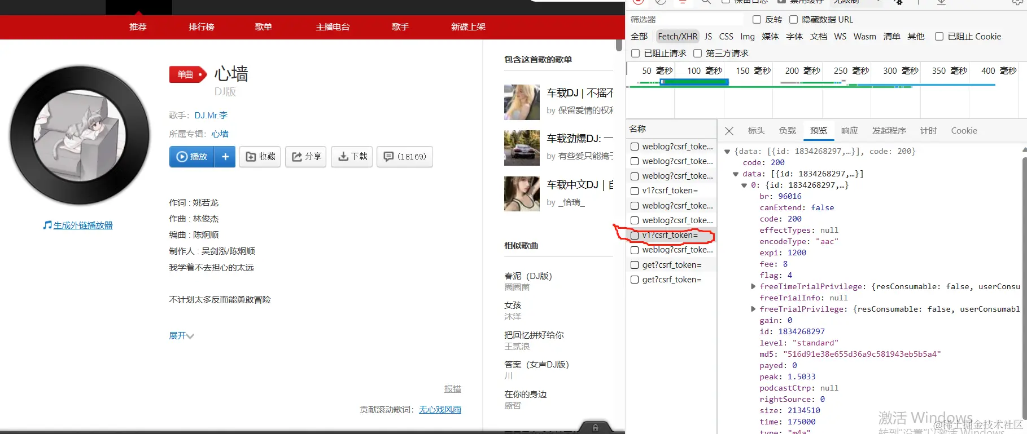This screenshot has width=1027, height=434.
Task: Open 车载DJ | 不摇 playlist cover thumbnail
Action: tap(522, 102)
